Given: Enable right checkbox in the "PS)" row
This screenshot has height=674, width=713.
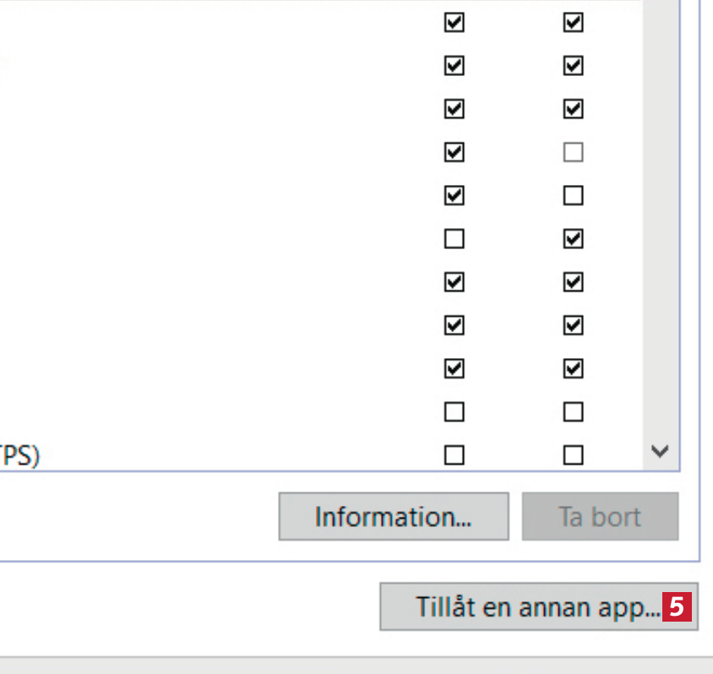Looking at the screenshot, I should 573,456.
